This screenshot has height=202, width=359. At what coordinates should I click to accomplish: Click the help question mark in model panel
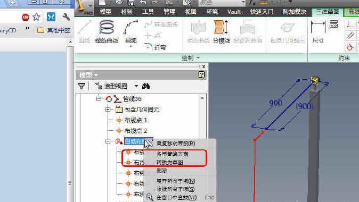[x=201, y=75]
